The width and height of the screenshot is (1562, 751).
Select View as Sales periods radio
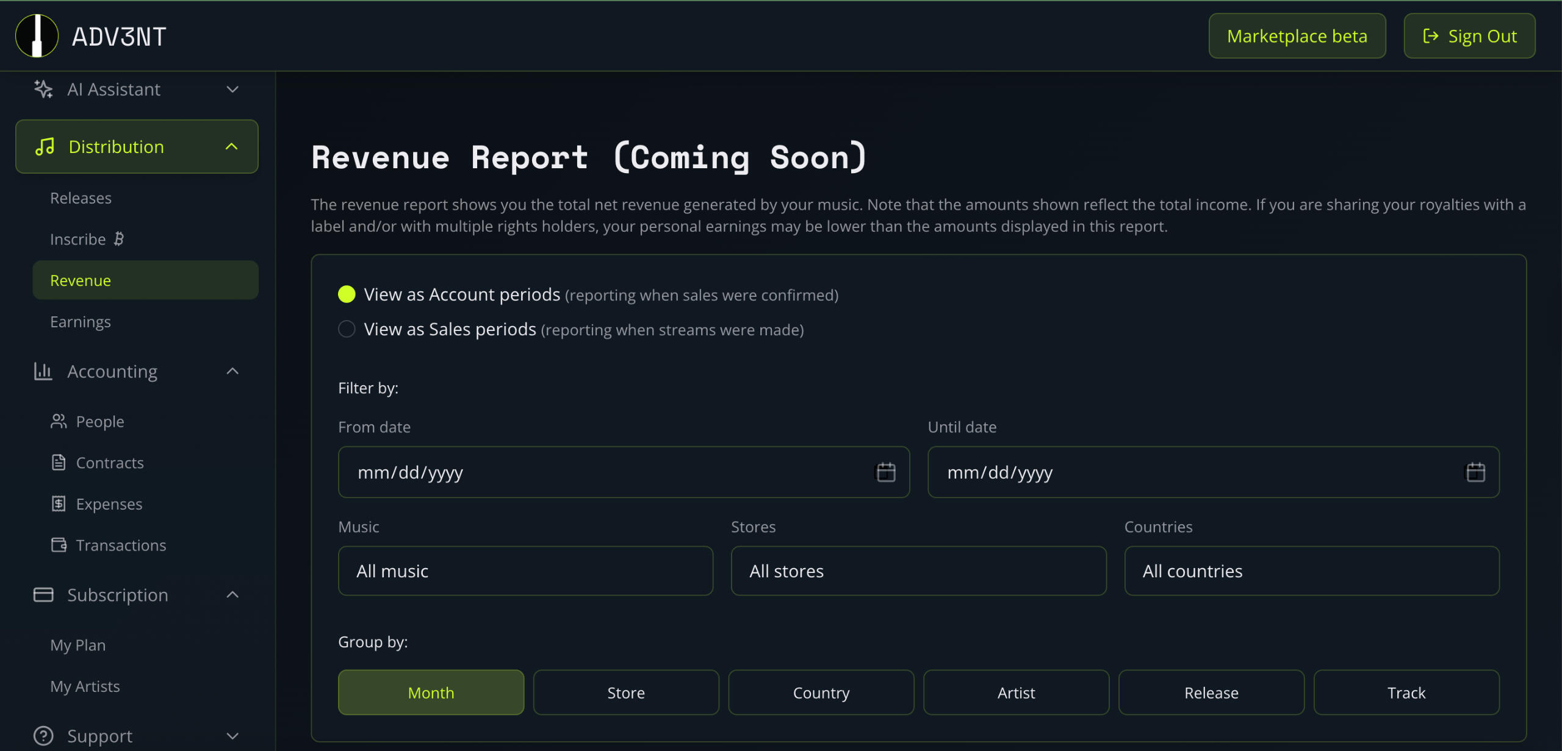(x=347, y=329)
